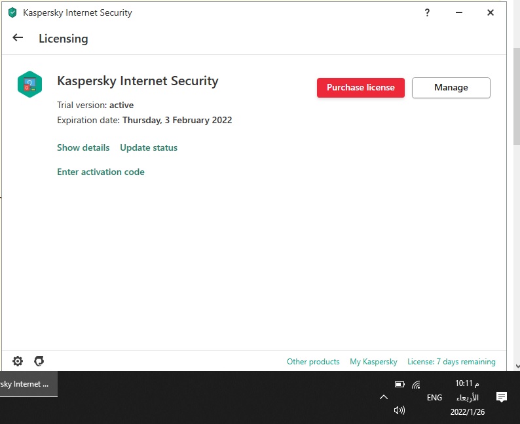Click the scrollbar down arrow at right
520x424 pixels.
[x=517, y=366]
